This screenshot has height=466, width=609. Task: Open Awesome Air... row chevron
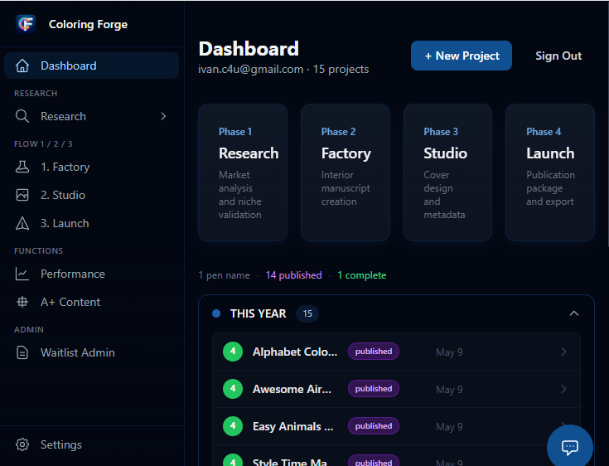pyautogui.click(x=563, y=389)
